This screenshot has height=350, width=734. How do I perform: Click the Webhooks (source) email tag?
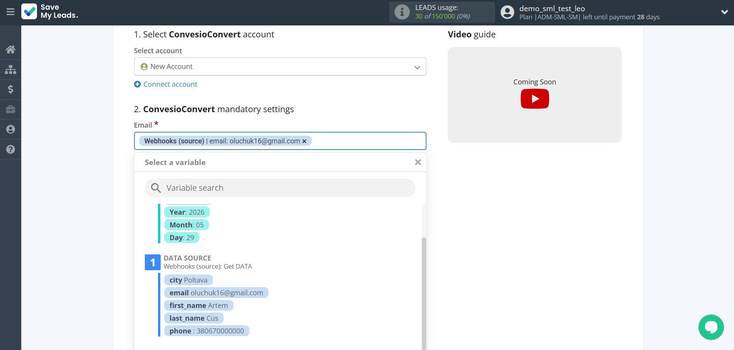pos(225,141)
